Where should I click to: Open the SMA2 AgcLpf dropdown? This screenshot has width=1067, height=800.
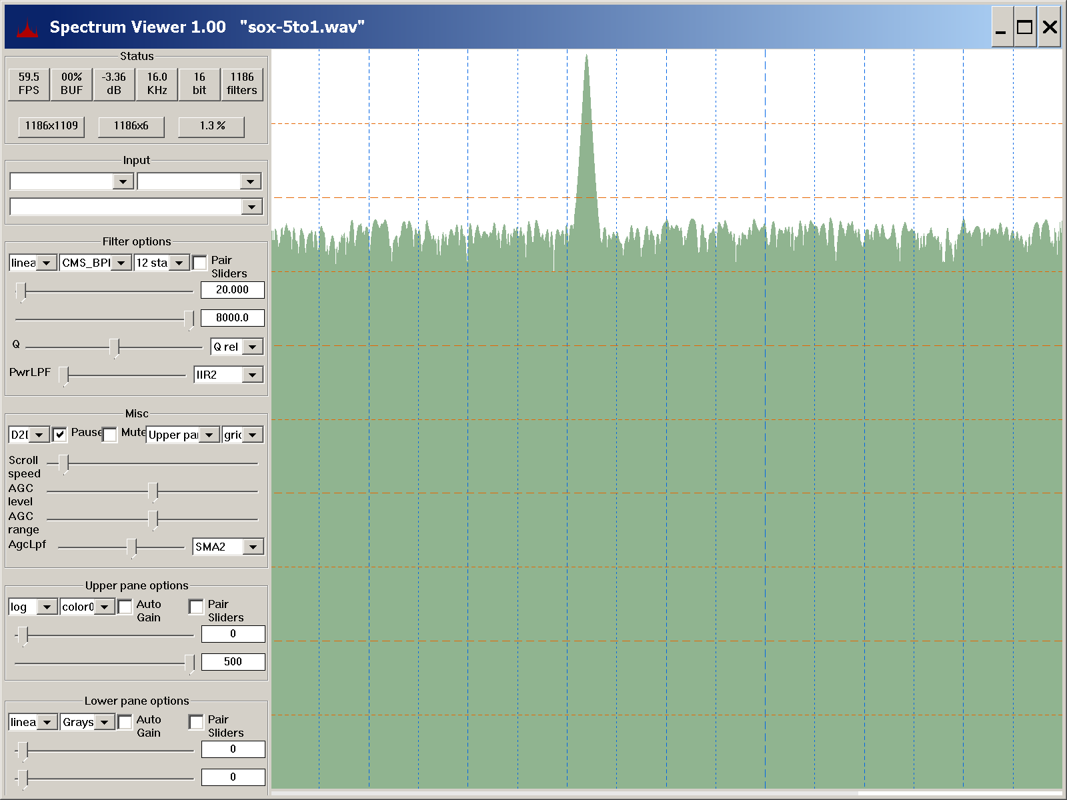point(253,547)
